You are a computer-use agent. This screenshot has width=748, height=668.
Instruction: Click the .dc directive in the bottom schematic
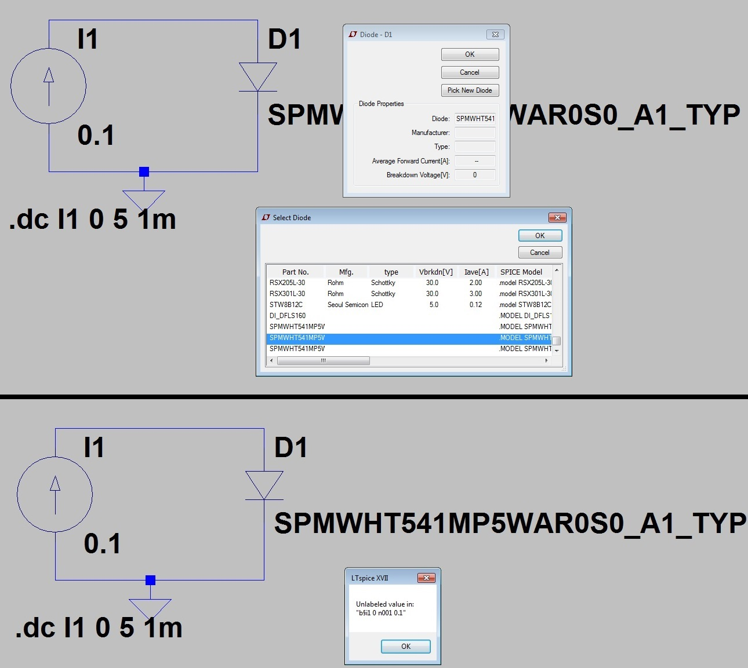tap(99, 628)
